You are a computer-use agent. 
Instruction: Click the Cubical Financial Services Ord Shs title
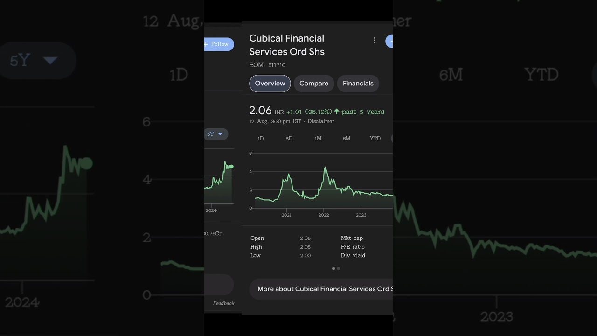tap(287, 45)
